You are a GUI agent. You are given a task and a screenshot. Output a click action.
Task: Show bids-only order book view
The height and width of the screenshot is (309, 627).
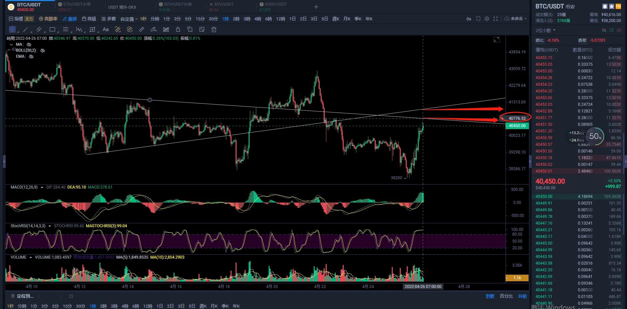(612, 30)
